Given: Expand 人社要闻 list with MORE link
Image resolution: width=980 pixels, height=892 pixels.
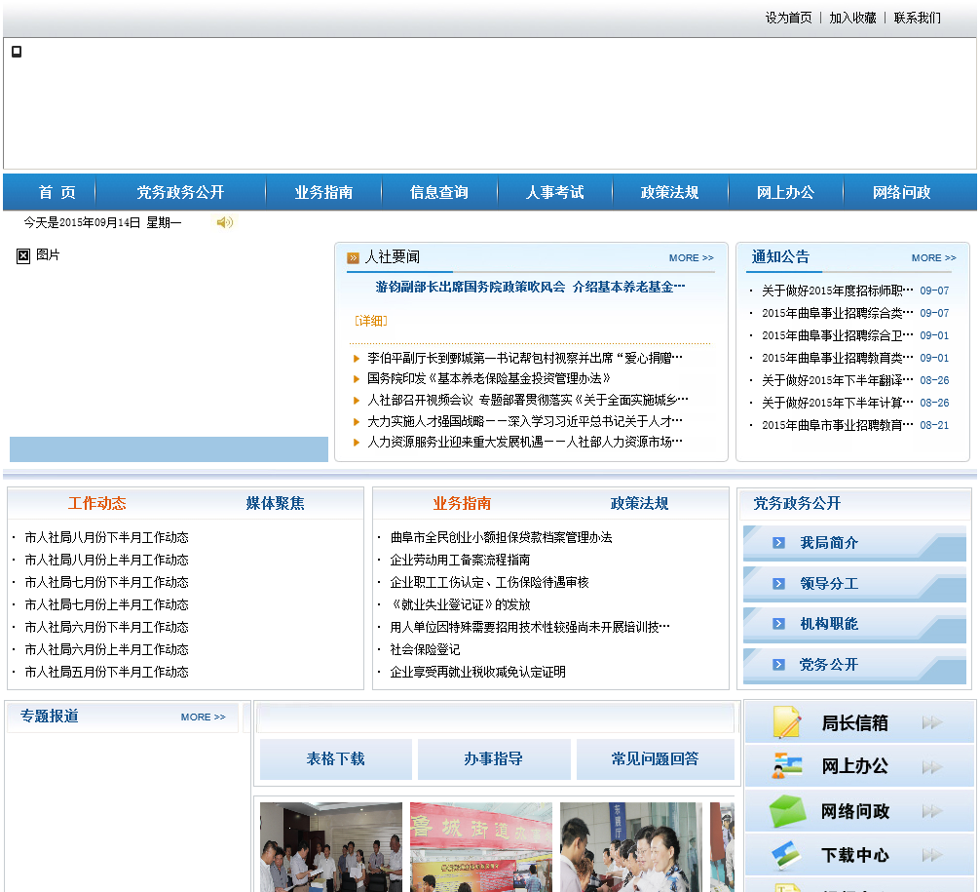Looking at the screenshot, I should (691, 258).
